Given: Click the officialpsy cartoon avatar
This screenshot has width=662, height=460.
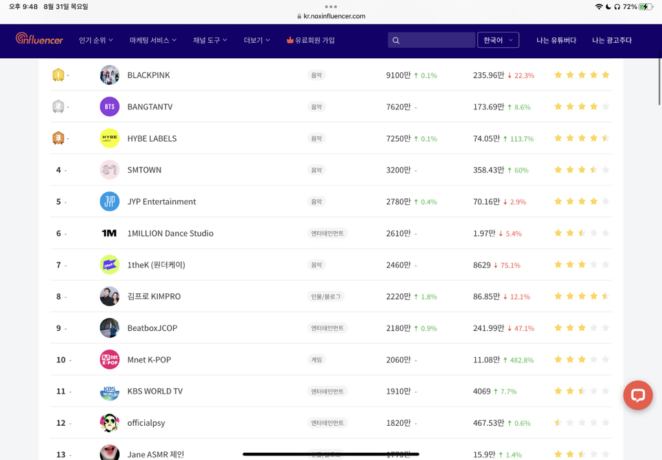Looking at the screenshot, I should pyautogui.click(x=109, y=423).
